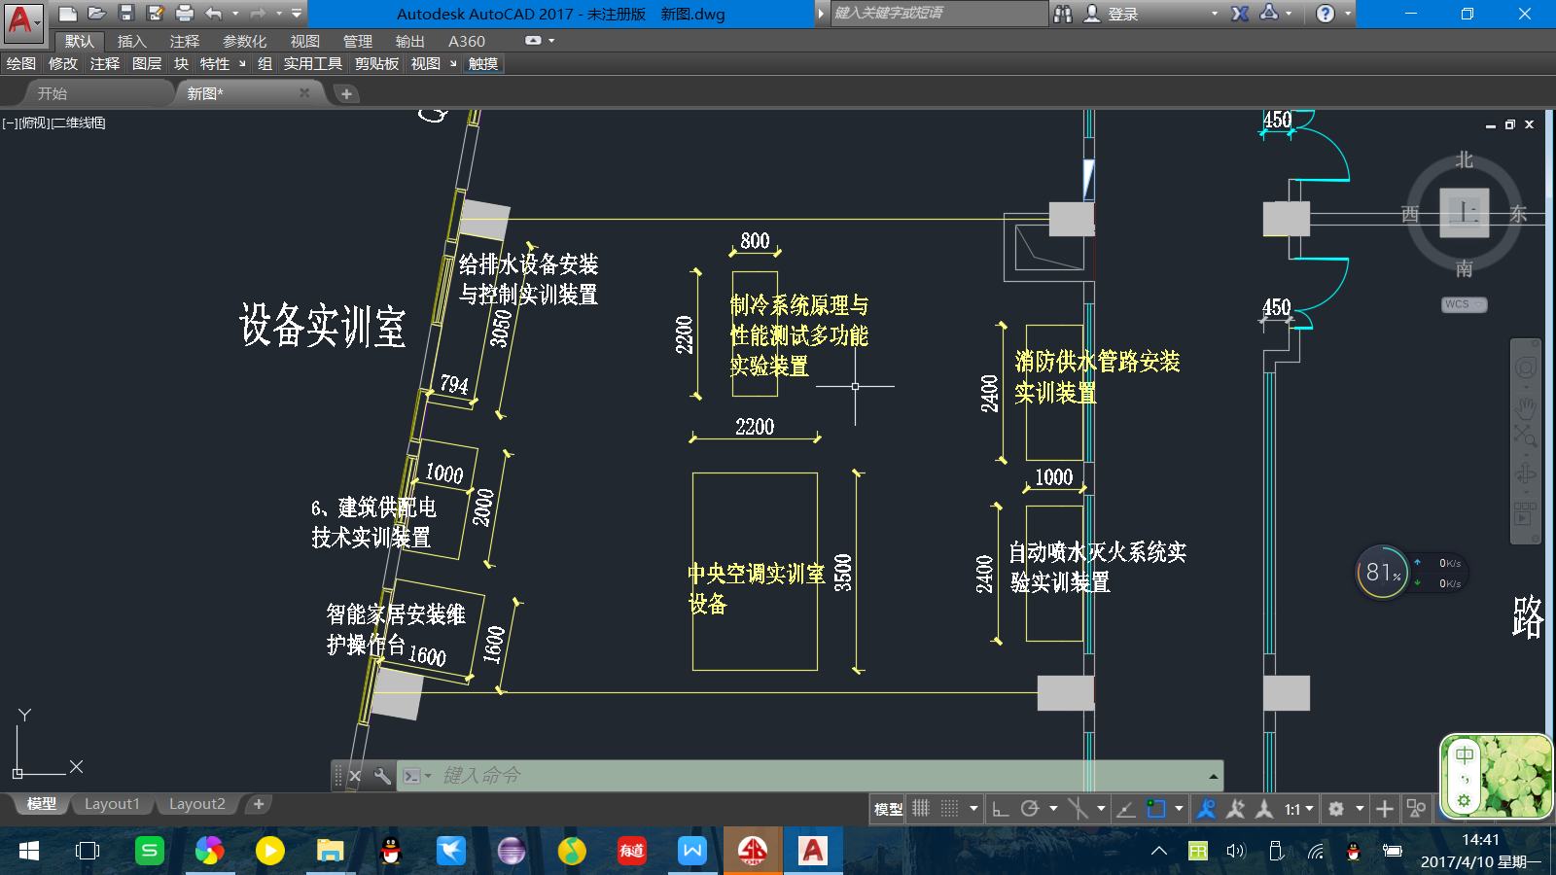The height and width of the screenshot is (875, 1556).
Task: Click the 图层 panel button
Action: pyautogui.click(x=147, y=64)
